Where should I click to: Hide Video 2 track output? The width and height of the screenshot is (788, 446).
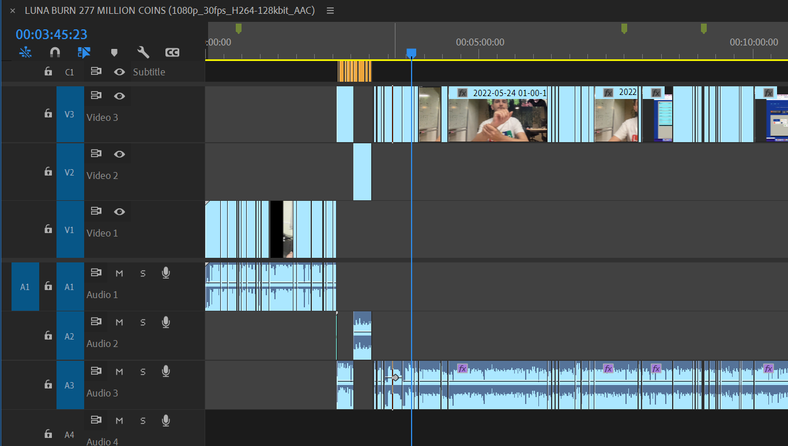click(119, 154)
